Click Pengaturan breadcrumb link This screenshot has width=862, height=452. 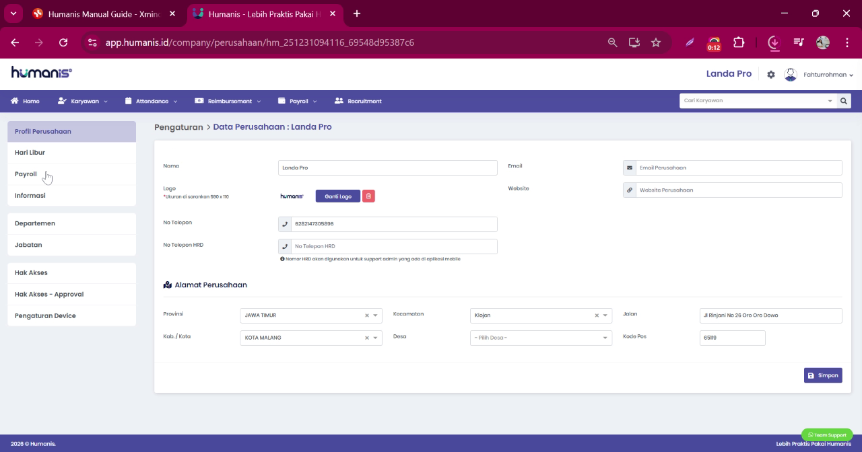[x=178, y=127]
